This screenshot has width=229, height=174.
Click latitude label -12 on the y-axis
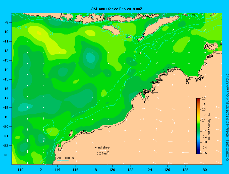6,51
